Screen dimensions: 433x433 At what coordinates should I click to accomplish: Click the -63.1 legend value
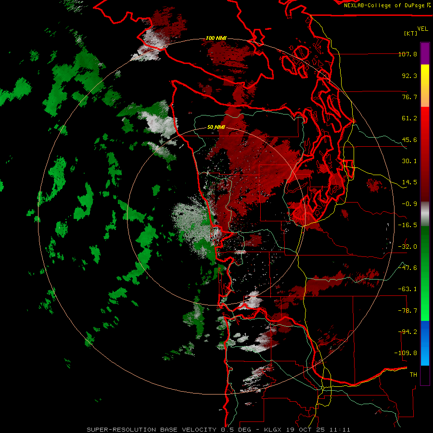click(408, 289)
